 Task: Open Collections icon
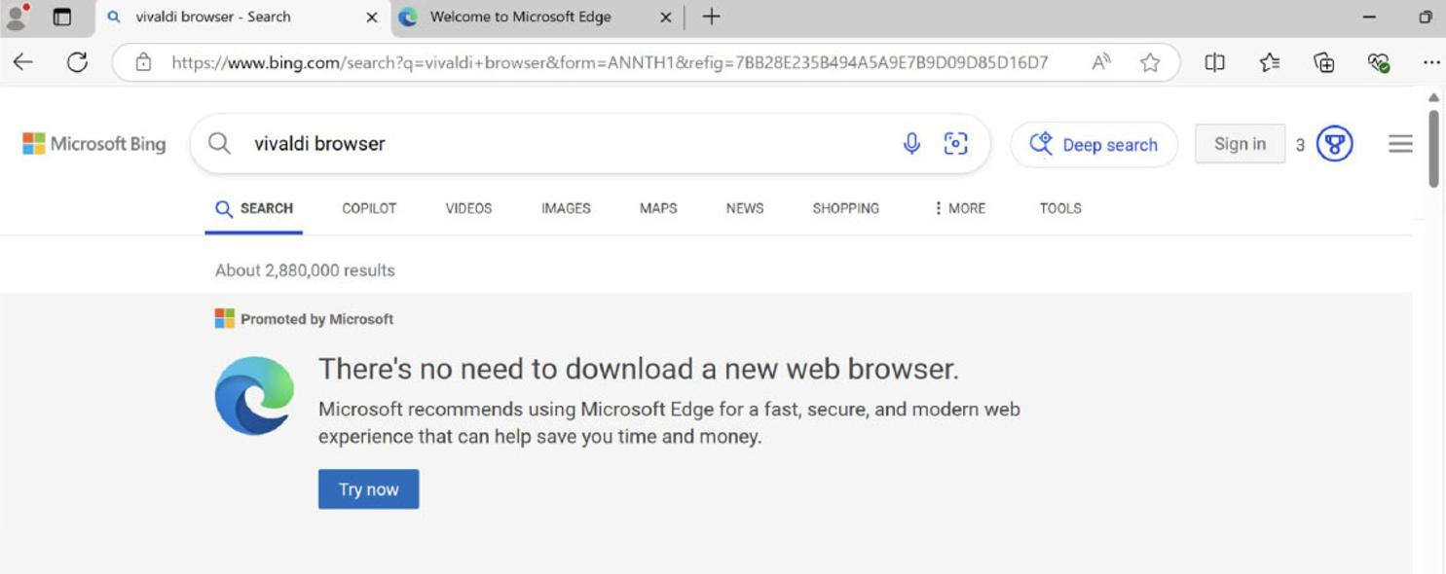1323,62
